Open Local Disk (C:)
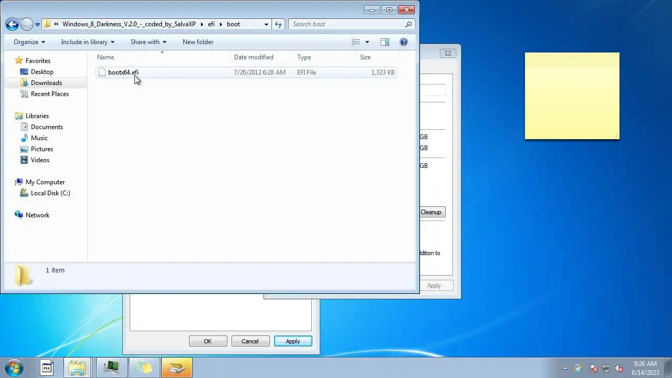This screenshot has height=378, width=672. (50, 193)
